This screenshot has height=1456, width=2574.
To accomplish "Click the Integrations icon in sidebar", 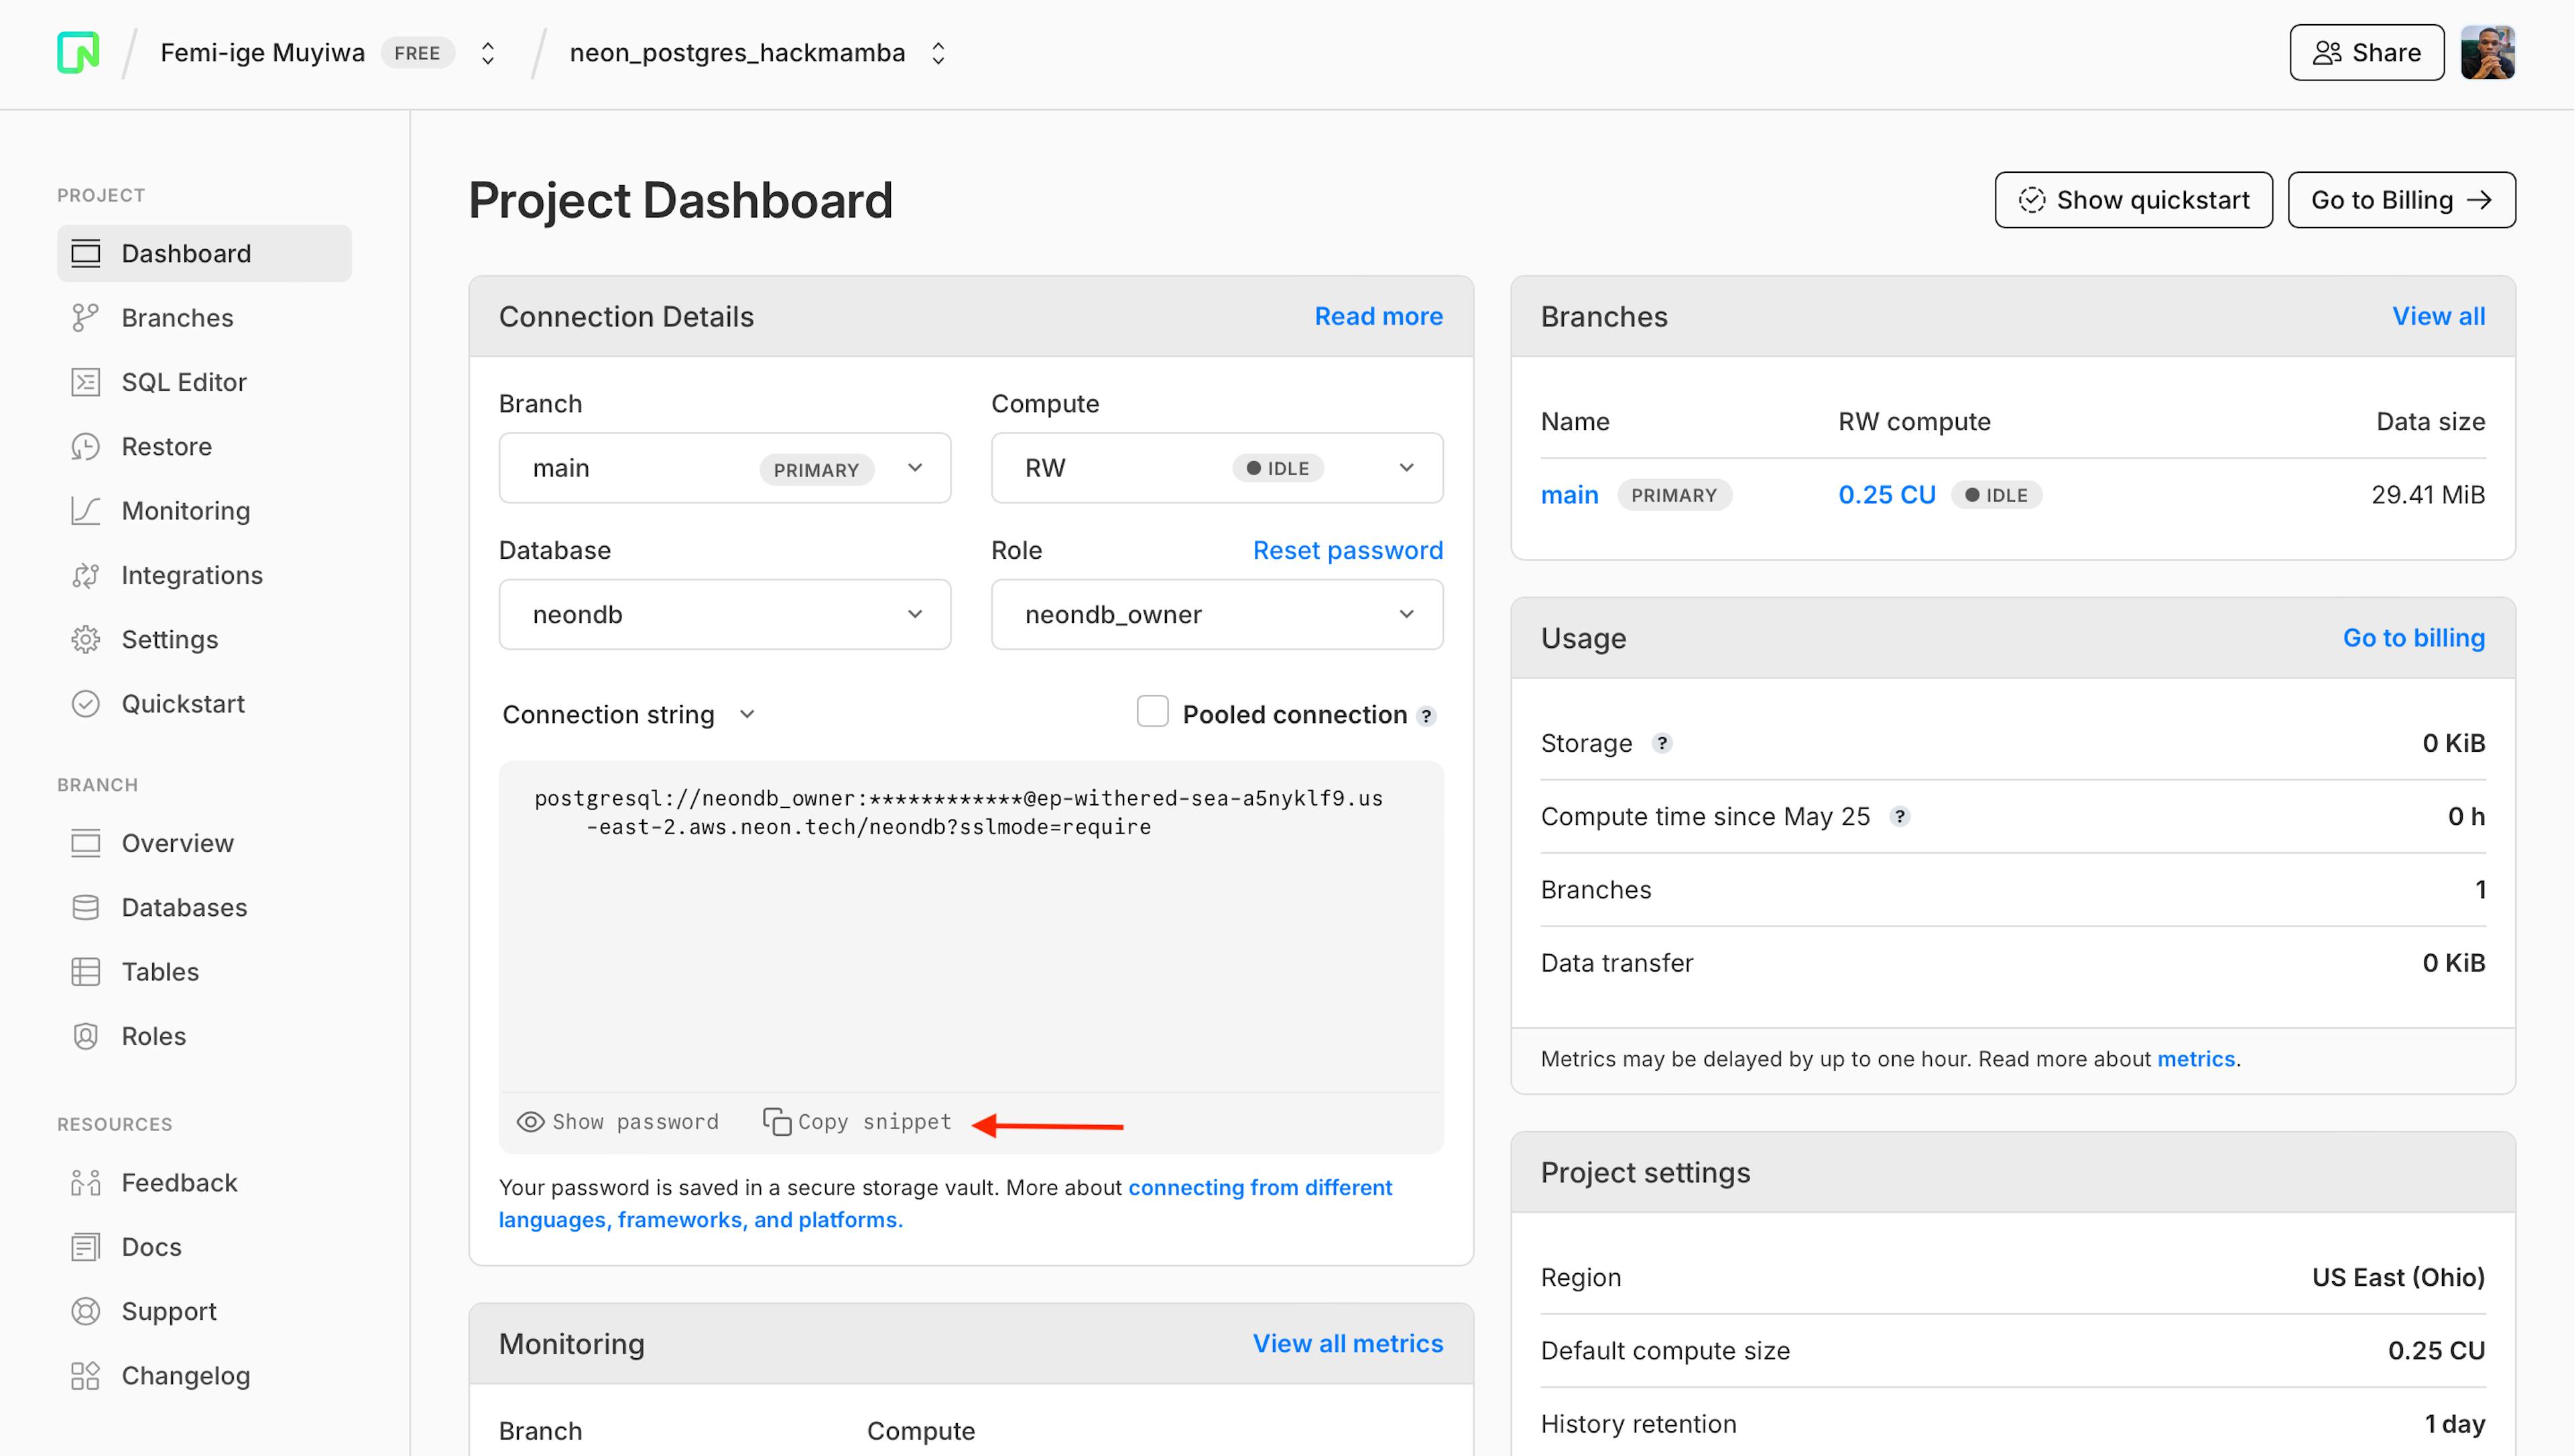I will [83, 574].
